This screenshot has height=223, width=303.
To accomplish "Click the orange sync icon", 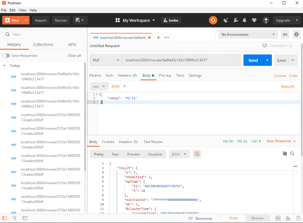I will 213,20.
